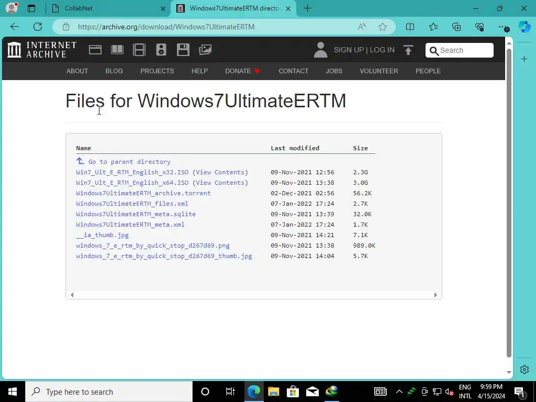Click the browser back arrow
The image size is (536, 402).
coord(15,27)
